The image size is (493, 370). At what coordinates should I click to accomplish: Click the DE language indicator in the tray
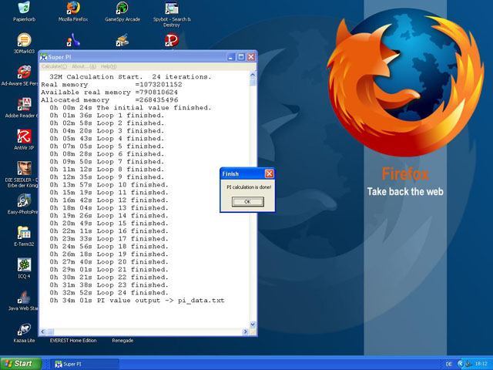pyautogui.click(x=448, y=365)
